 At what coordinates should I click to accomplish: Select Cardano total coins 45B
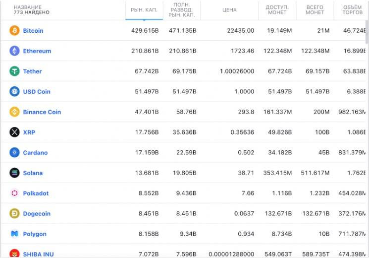tap(324, 153)
